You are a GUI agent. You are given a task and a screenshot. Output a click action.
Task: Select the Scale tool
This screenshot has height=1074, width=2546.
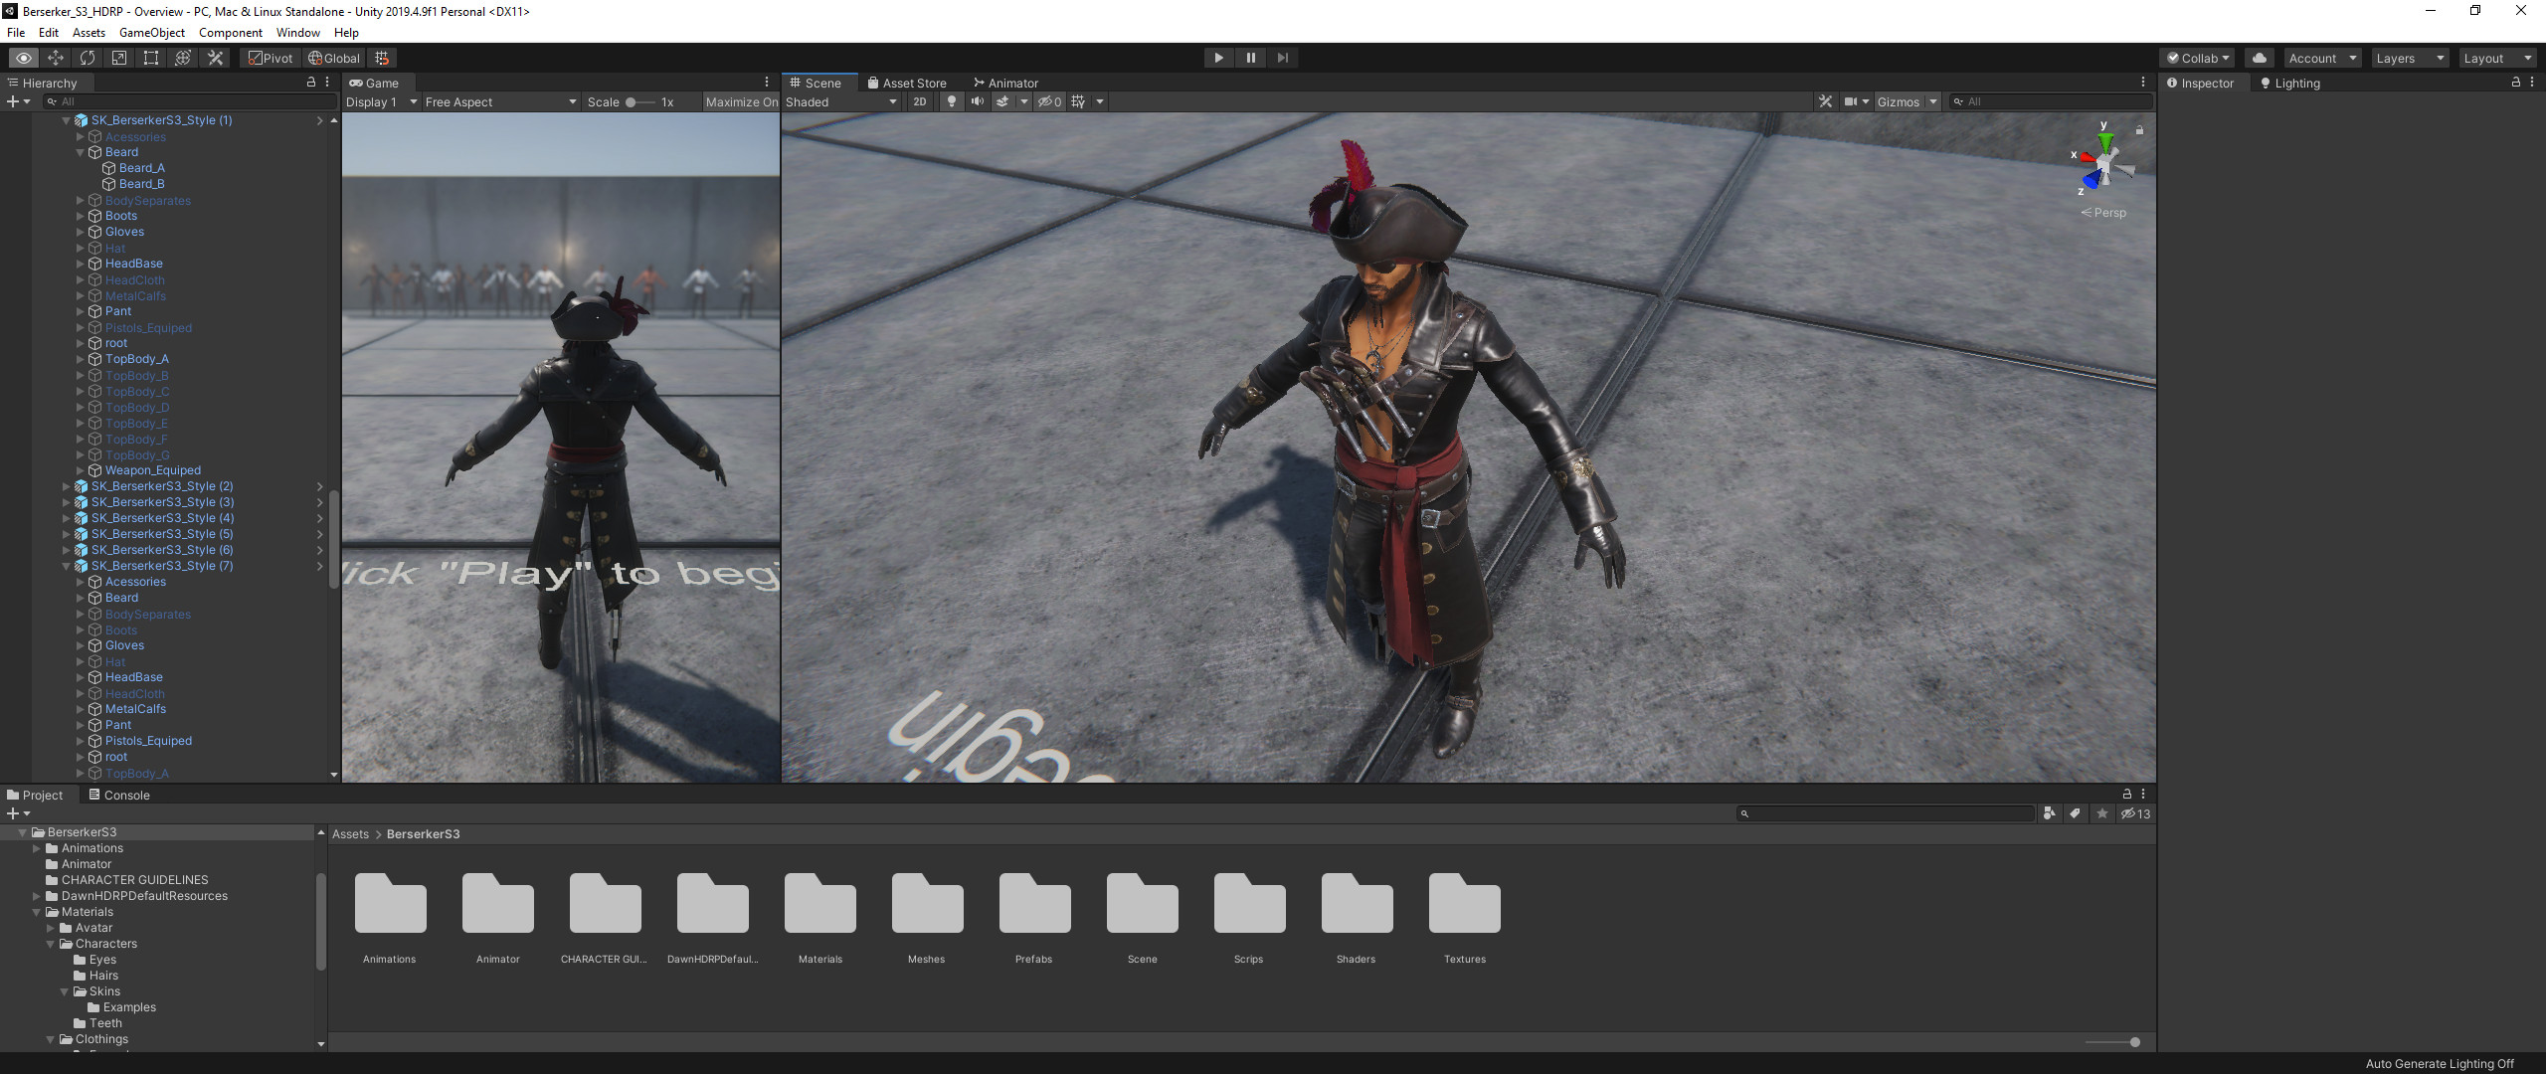point(119,58)
